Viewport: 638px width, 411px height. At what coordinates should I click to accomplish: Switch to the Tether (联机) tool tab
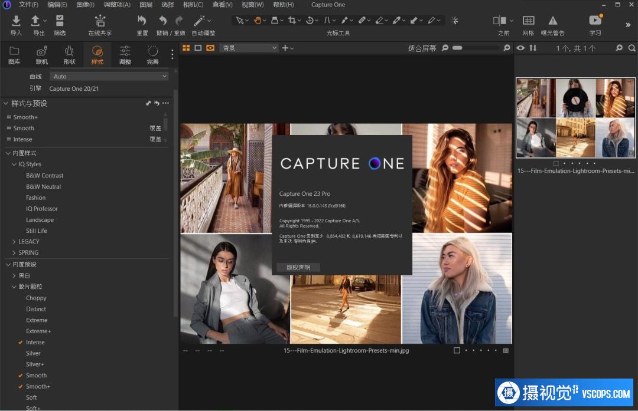(x=42, y=55)
